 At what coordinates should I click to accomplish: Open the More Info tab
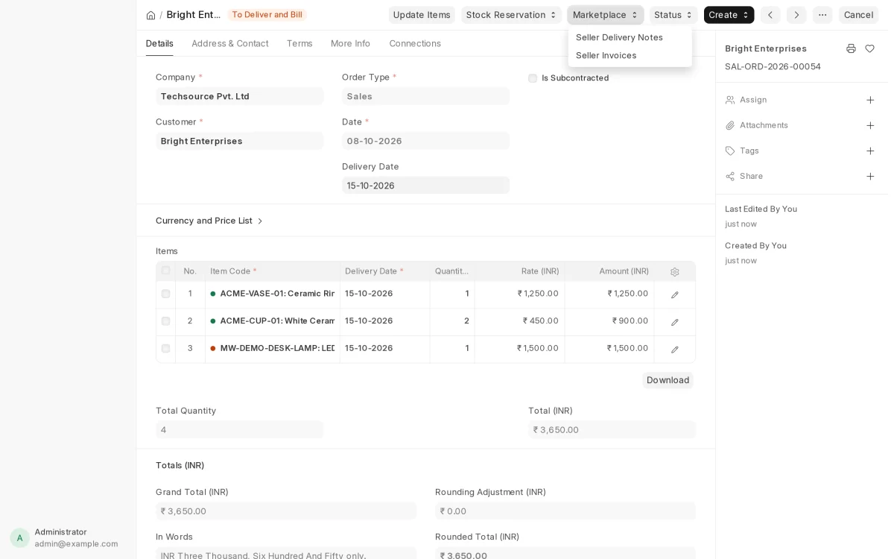pos(350,43)
